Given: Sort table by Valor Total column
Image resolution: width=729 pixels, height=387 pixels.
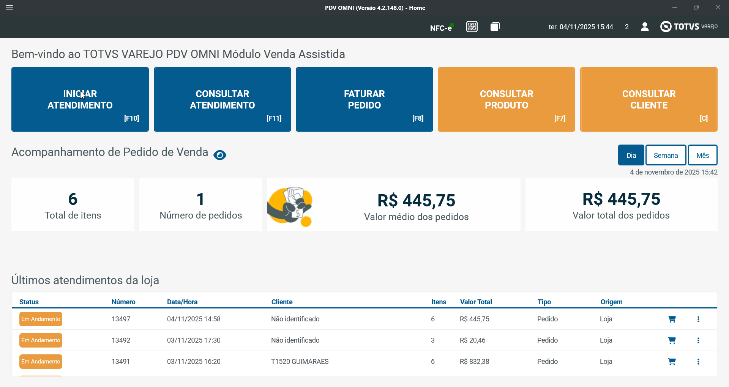Looking at the screenshot, I should coord(476,302).
